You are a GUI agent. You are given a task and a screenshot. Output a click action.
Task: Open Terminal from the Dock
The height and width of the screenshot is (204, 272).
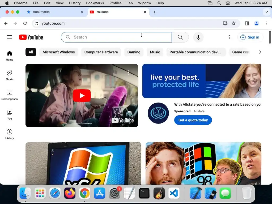tap(144, 193)
